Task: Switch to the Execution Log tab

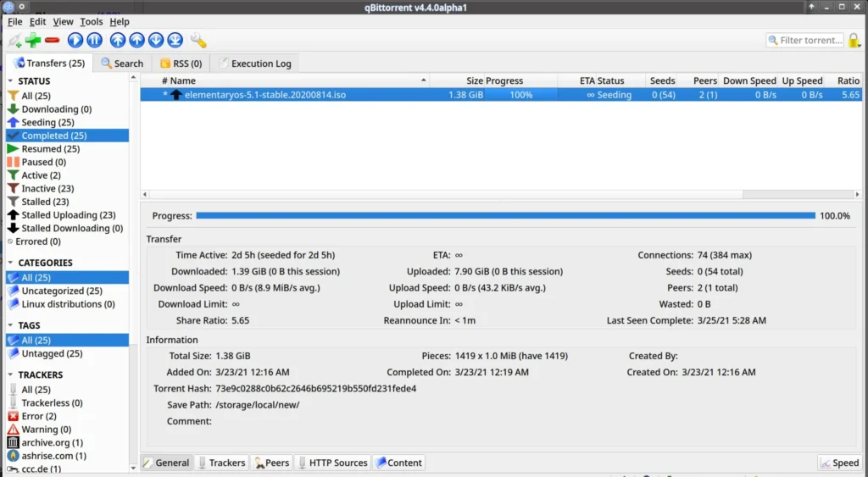Action: [x=255, y=63]
